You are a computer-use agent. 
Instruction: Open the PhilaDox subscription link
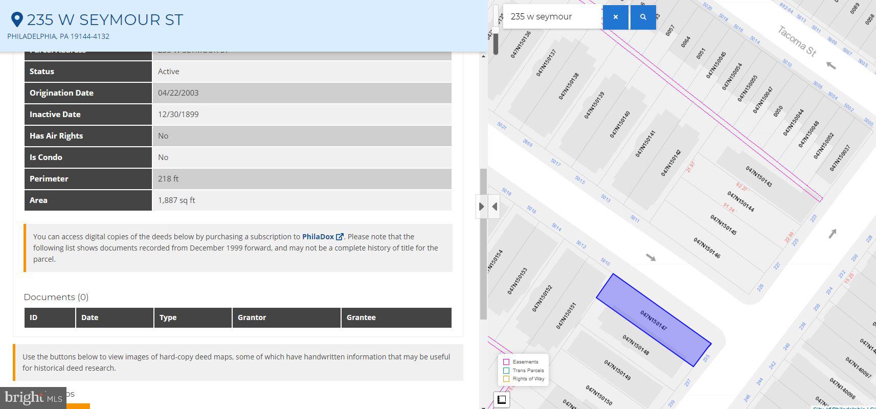pos(318,237)
